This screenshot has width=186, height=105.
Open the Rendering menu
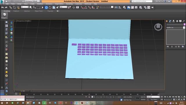69,4
